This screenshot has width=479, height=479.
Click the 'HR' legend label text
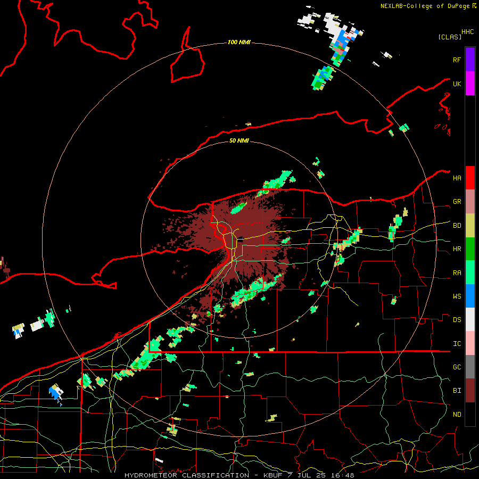[x=457, y=249]
